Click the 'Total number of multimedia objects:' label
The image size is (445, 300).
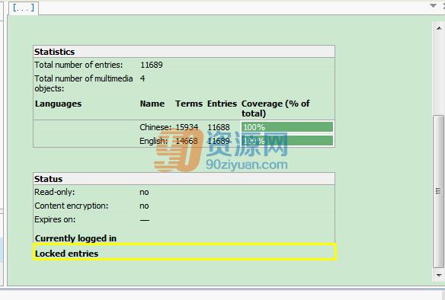(x=84, y=83)
